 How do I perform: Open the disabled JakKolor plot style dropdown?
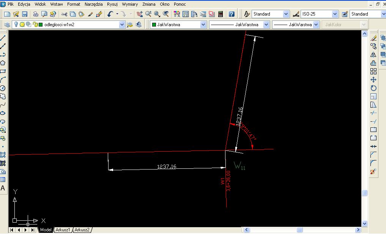click(364, 25)
